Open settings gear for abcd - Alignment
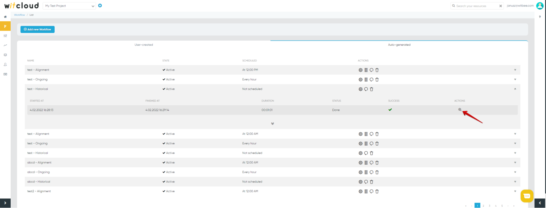This screenshot has width=546, height=208. tap(361, 163)
